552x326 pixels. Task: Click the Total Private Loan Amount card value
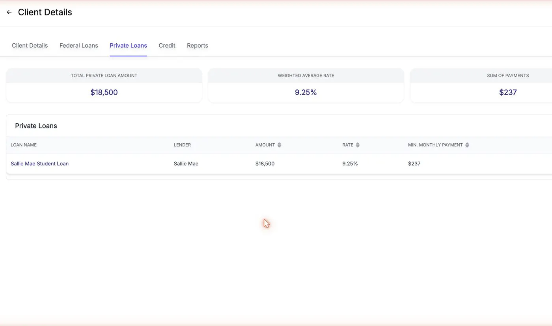pos(104,93)
